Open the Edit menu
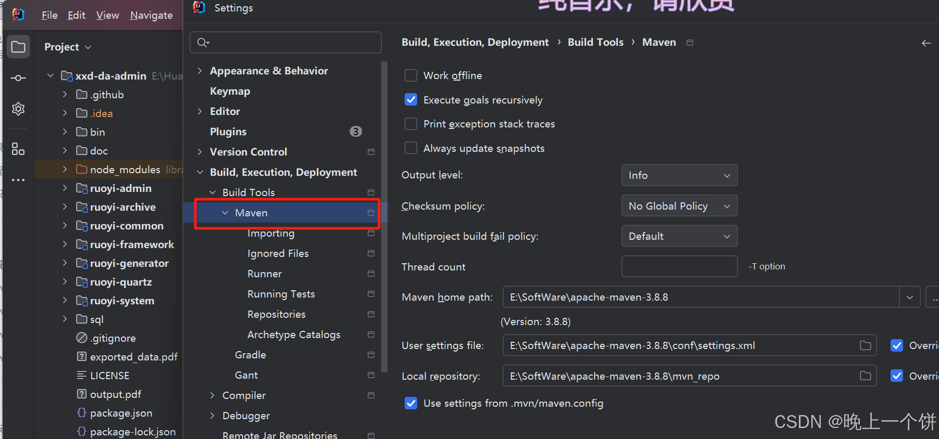939x439 pixels. (x=76, y=15)
